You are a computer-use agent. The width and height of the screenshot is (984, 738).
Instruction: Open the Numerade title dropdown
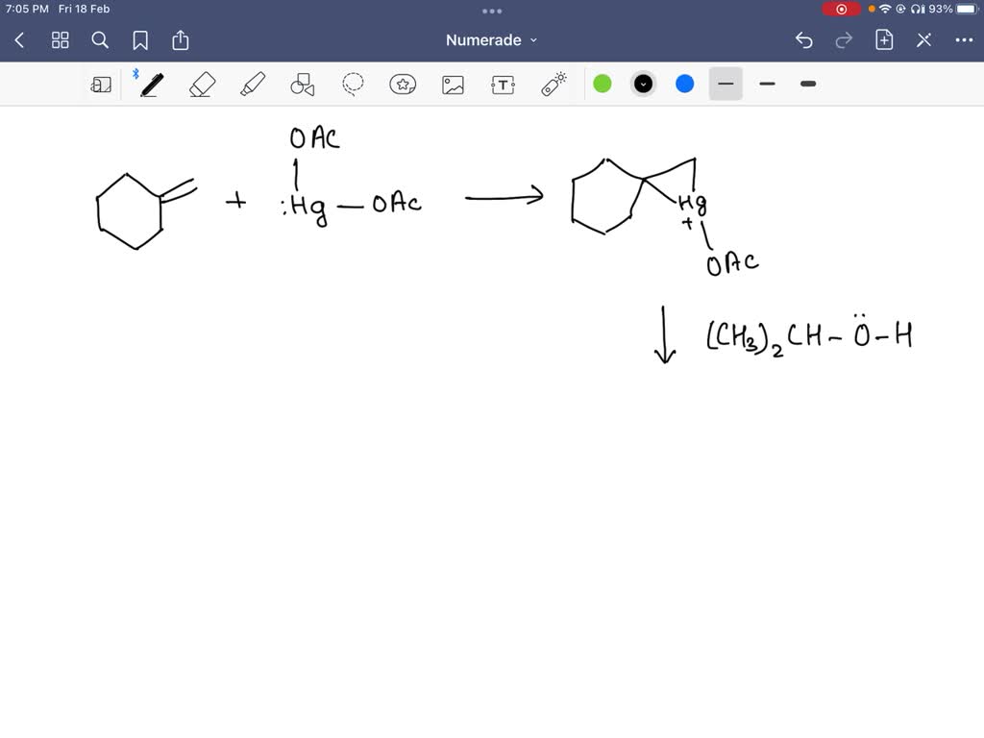[491, 40]
